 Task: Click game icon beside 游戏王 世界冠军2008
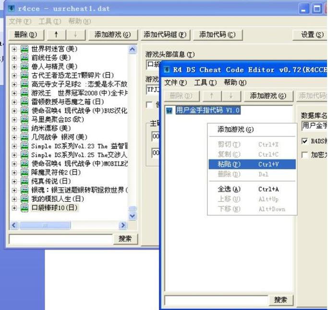coord(24,93)
